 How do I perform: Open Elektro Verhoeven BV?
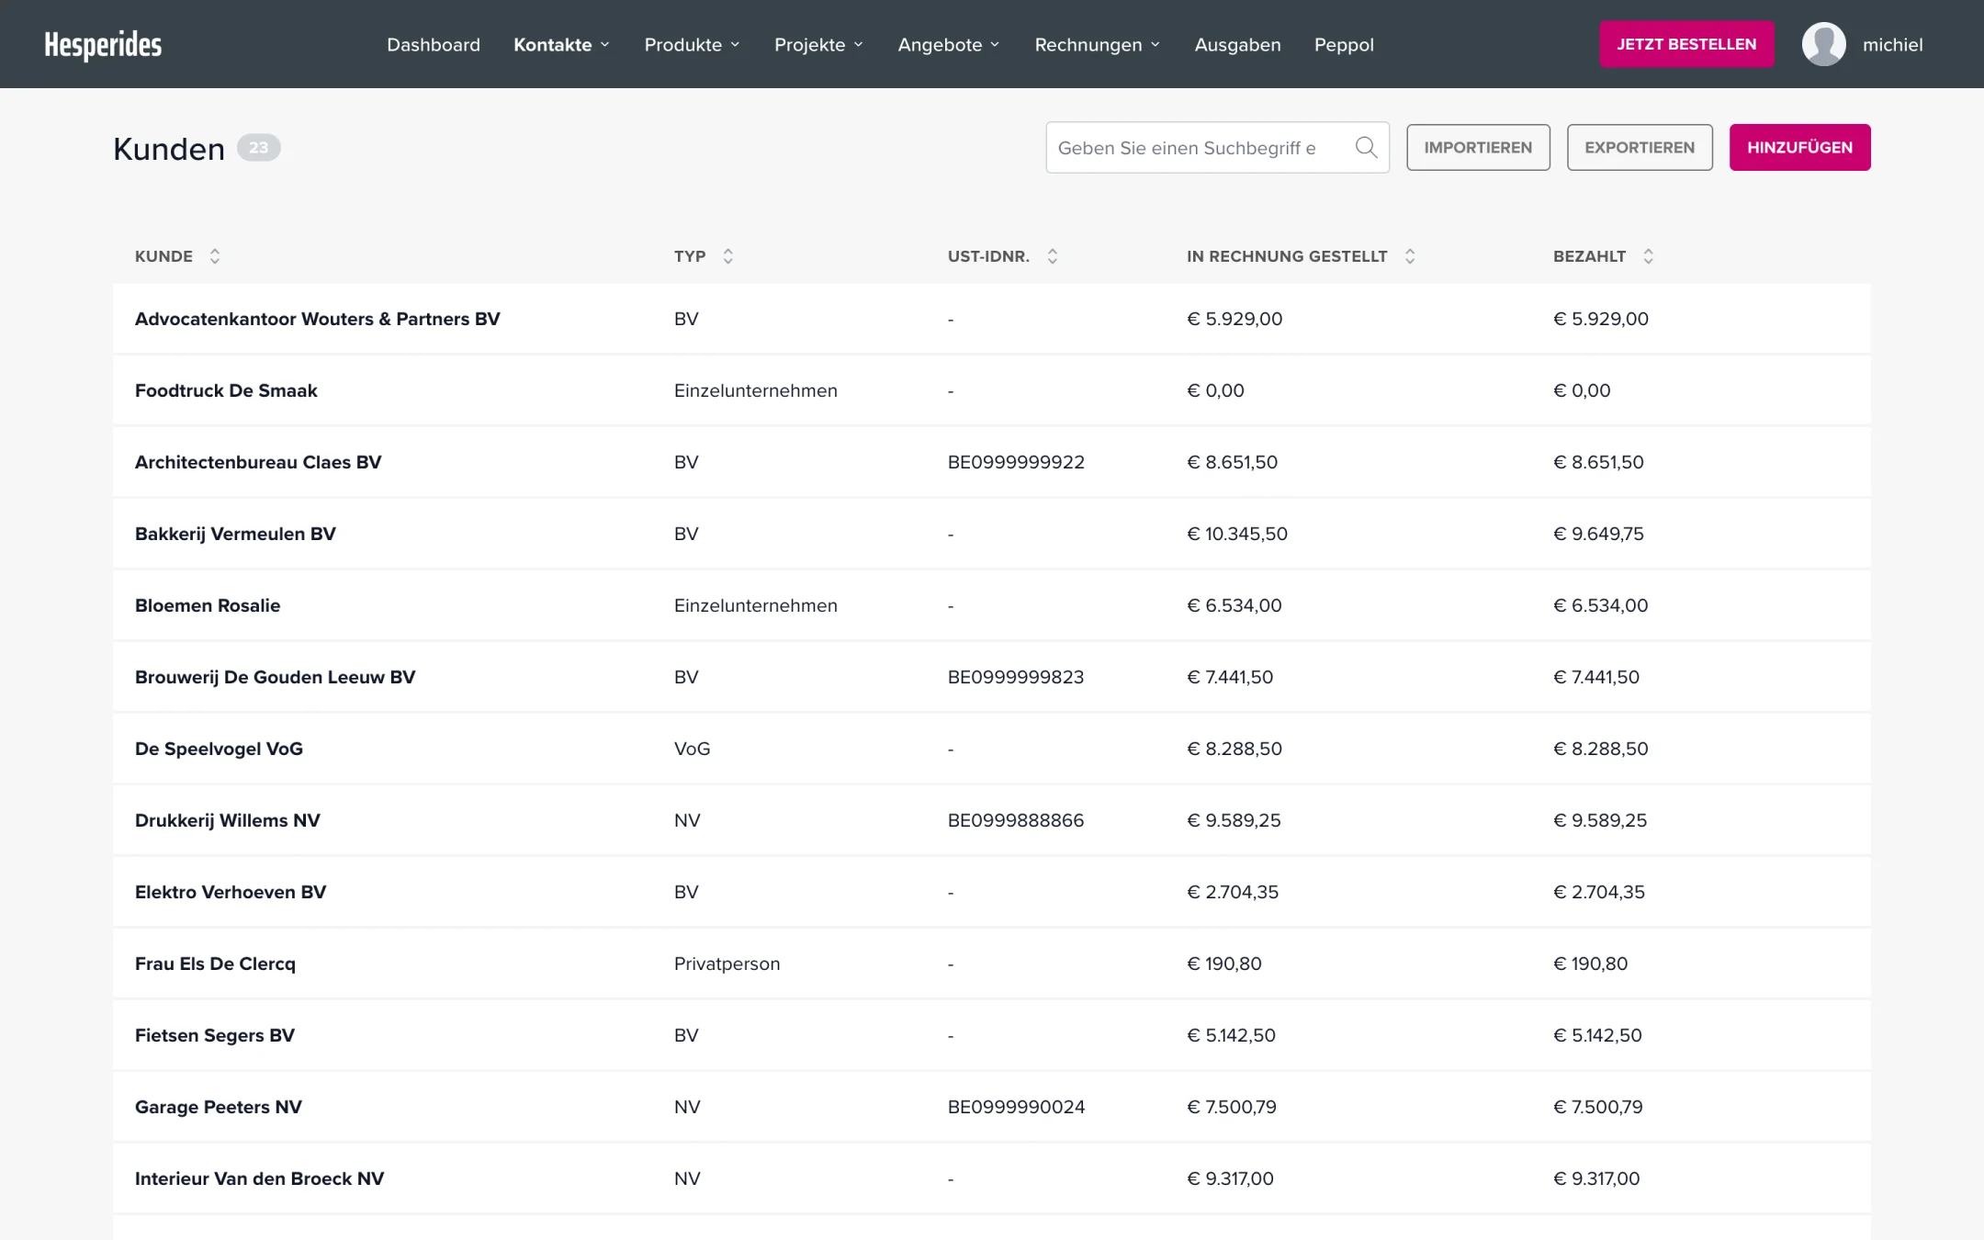pyautogui.click(x=231, y=892)
